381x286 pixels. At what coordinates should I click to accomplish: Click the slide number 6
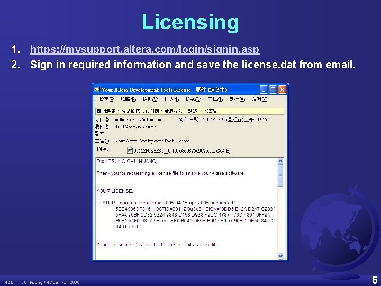(x=375, y=280)
